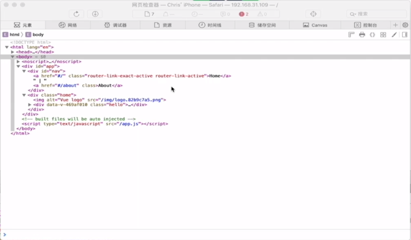Viewport: 411px width, 240px height.
Task: Click the console prompt input
Action: point(206,235)
